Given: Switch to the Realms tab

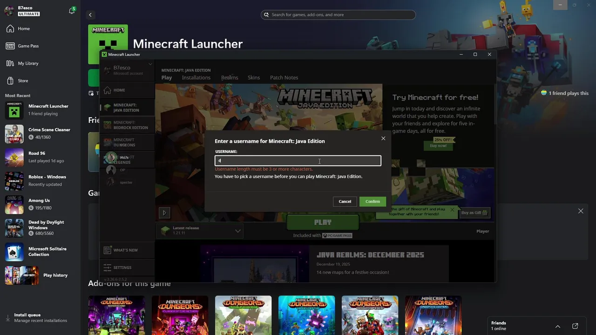Looking at the screenshot, I should pyautogui.click(x=230, y=78).
